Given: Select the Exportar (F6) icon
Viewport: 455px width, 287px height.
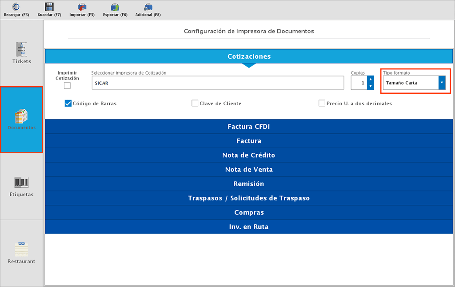Looking at the screenshot, I should pos(115,9).
